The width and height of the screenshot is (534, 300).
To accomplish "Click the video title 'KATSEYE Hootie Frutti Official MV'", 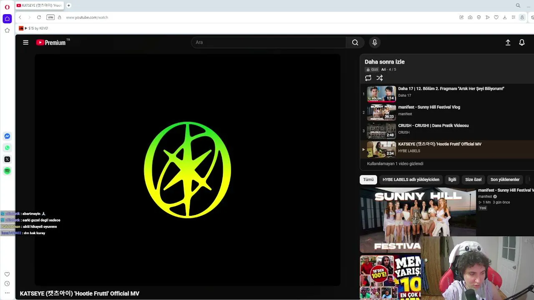I will [80, 294].
